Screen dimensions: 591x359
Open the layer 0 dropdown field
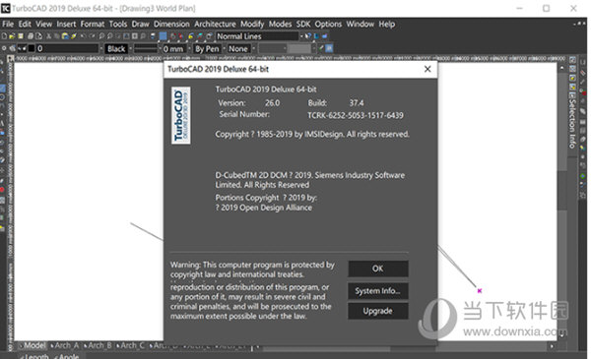point(68,48)
